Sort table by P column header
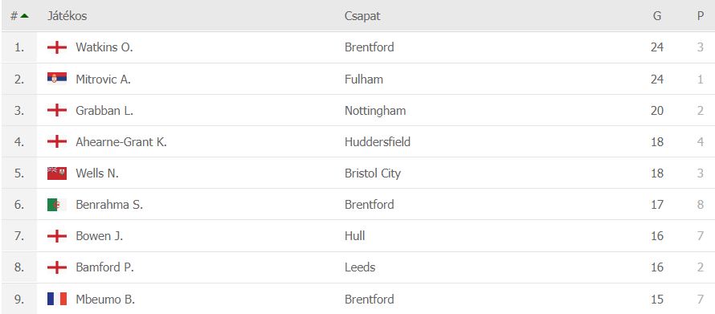715x314 pixels. [x=701, y=16]
